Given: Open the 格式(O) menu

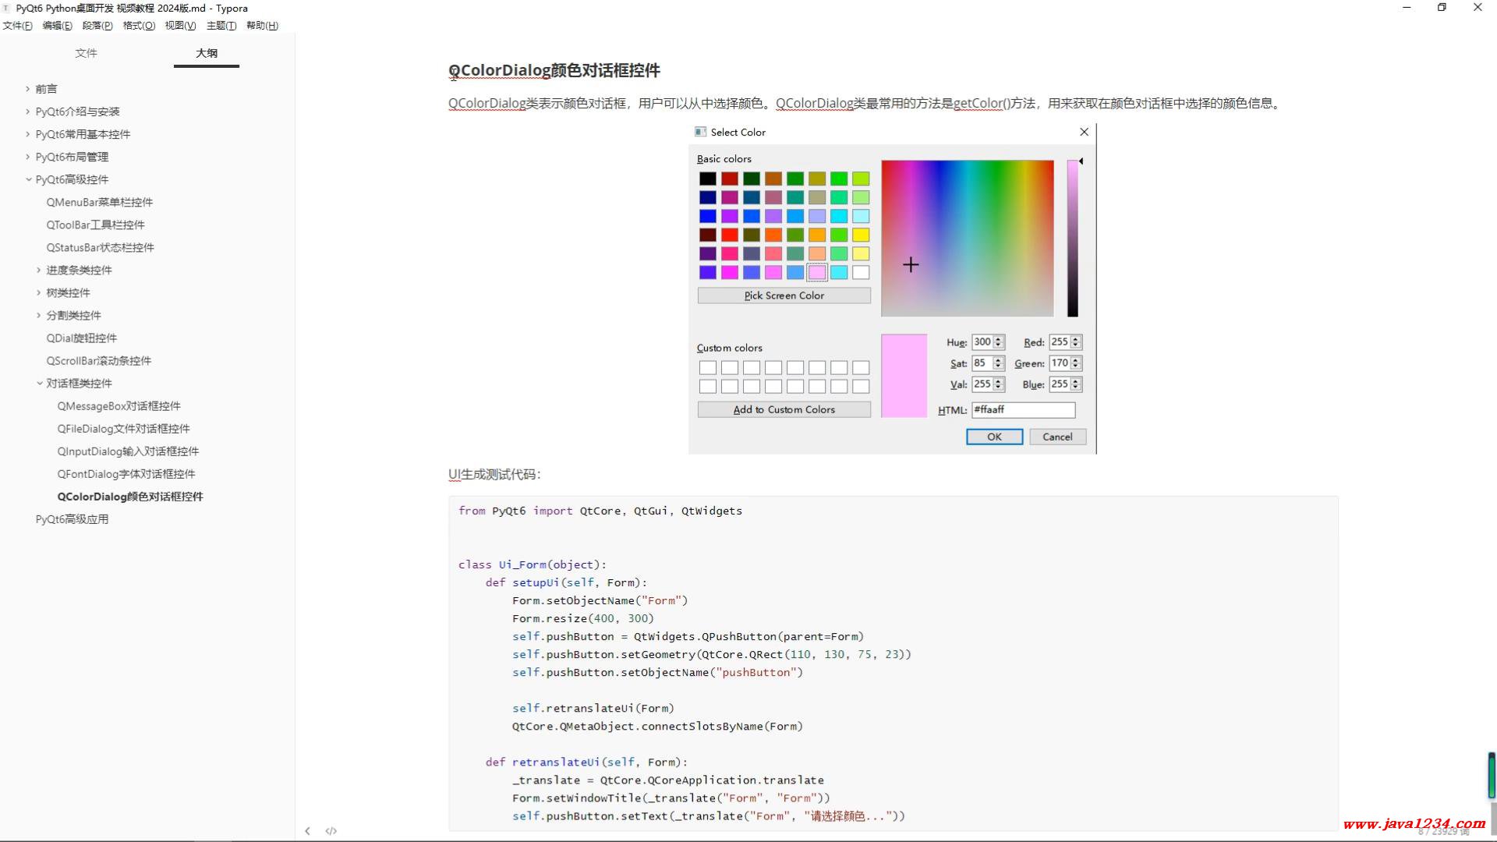Looking at the screenshot, I should point(139,26).
